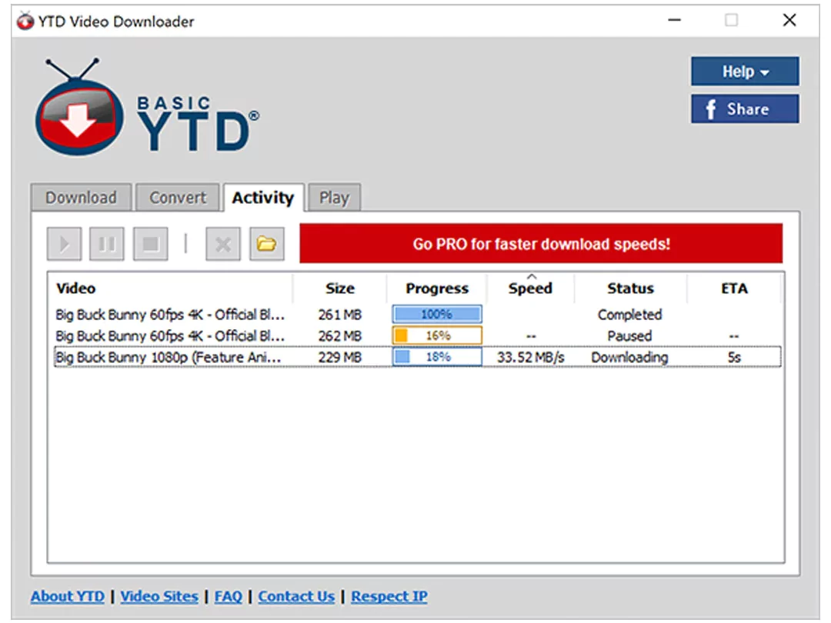This screenshot has height=623, width=831.
Task: Open the Help dropdown menu
Action: point(743,71)
